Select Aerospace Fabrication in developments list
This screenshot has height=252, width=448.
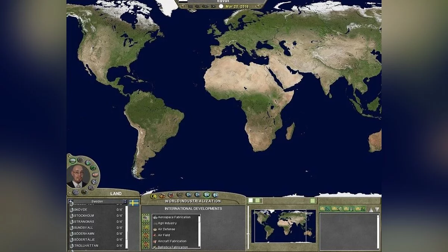point(175,217)
